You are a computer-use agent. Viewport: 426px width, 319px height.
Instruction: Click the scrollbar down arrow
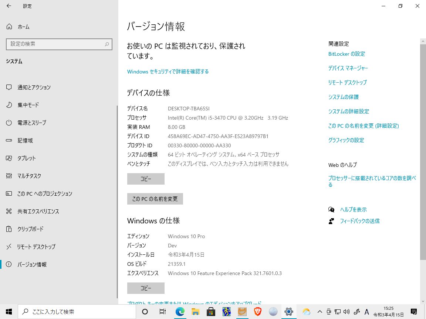tap(423, 301)
